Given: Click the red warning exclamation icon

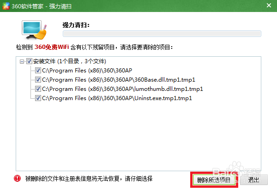Looking at the screenshot, I should (x=18, y=178).
